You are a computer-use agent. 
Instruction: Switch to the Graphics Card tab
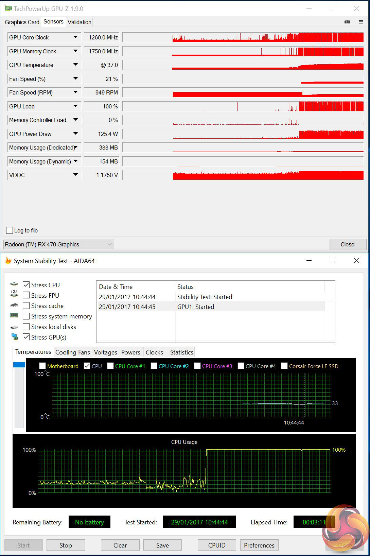22,22
